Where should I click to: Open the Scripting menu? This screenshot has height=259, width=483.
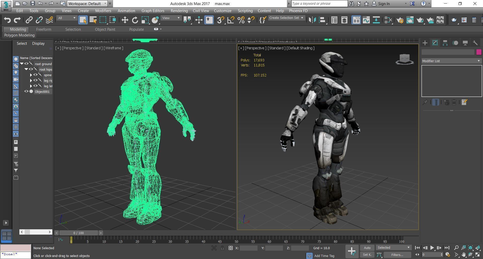(245, 11)
